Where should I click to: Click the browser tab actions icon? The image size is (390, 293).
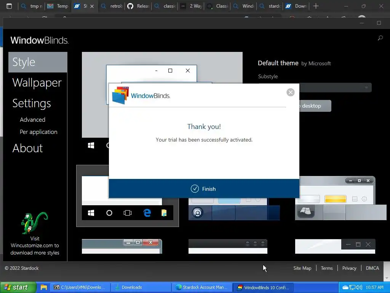9,6
